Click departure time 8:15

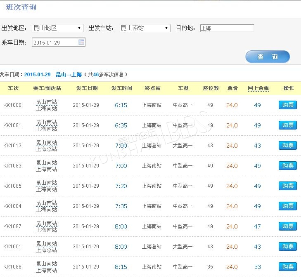121,267
